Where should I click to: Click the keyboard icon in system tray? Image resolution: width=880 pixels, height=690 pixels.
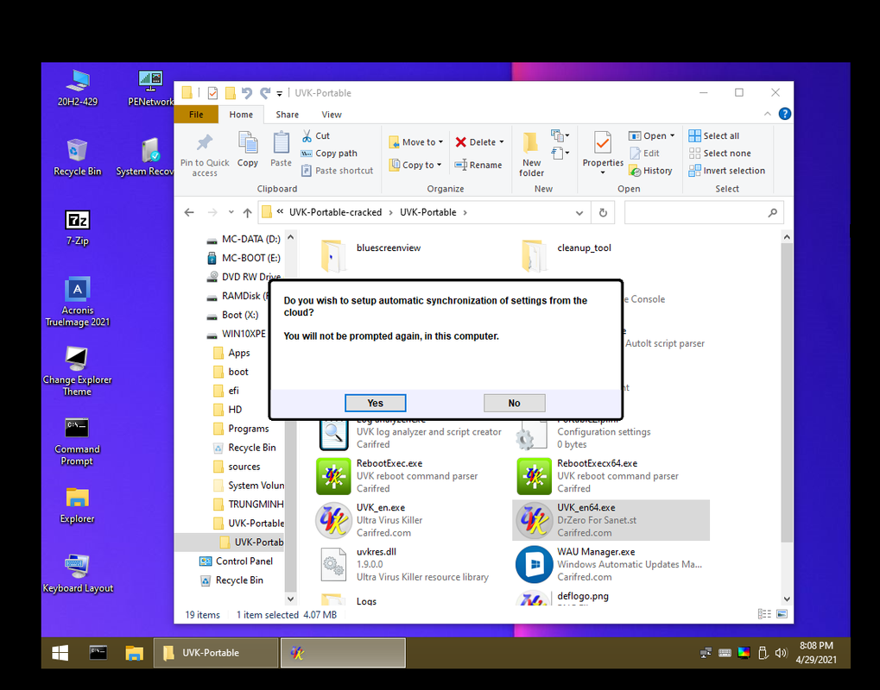[x=725, y=652]
